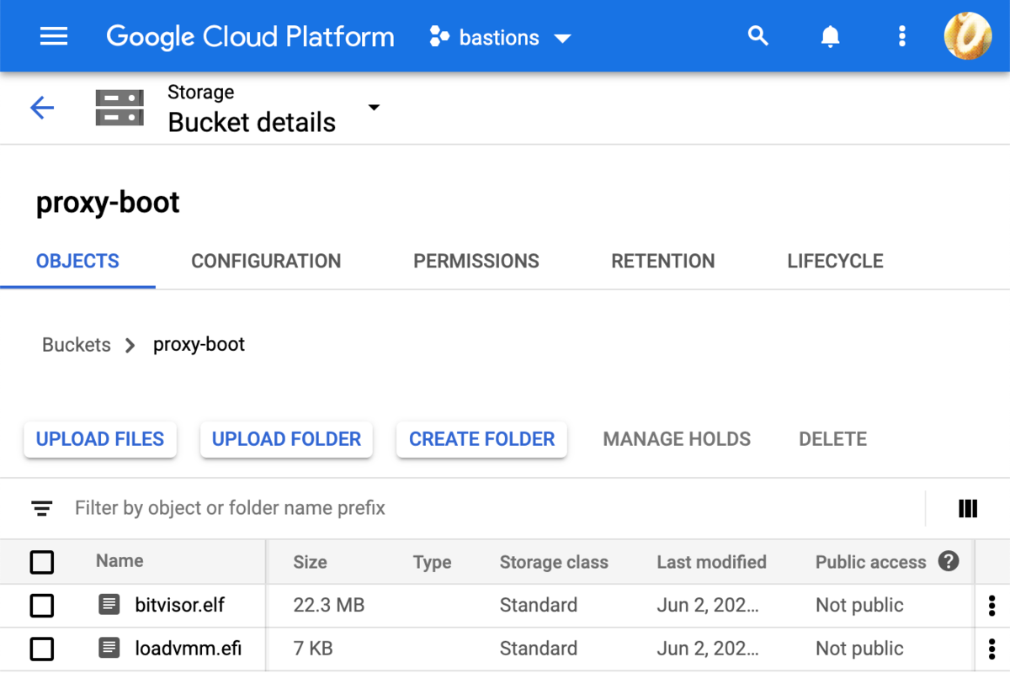Image resolution: width=1010 pixels, height=673 pixels.
Task: Open the hamburger navigation menu
Action: (54, 36)
